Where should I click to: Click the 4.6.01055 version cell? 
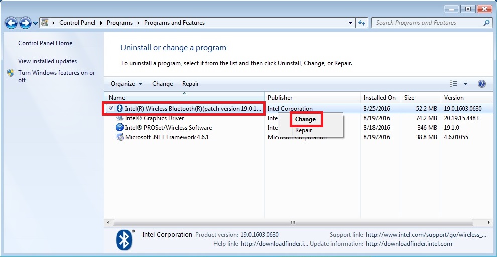[456, 137]
